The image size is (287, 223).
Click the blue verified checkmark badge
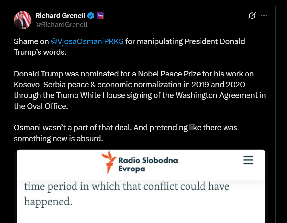pyautogui.click(x=91, y=16)
